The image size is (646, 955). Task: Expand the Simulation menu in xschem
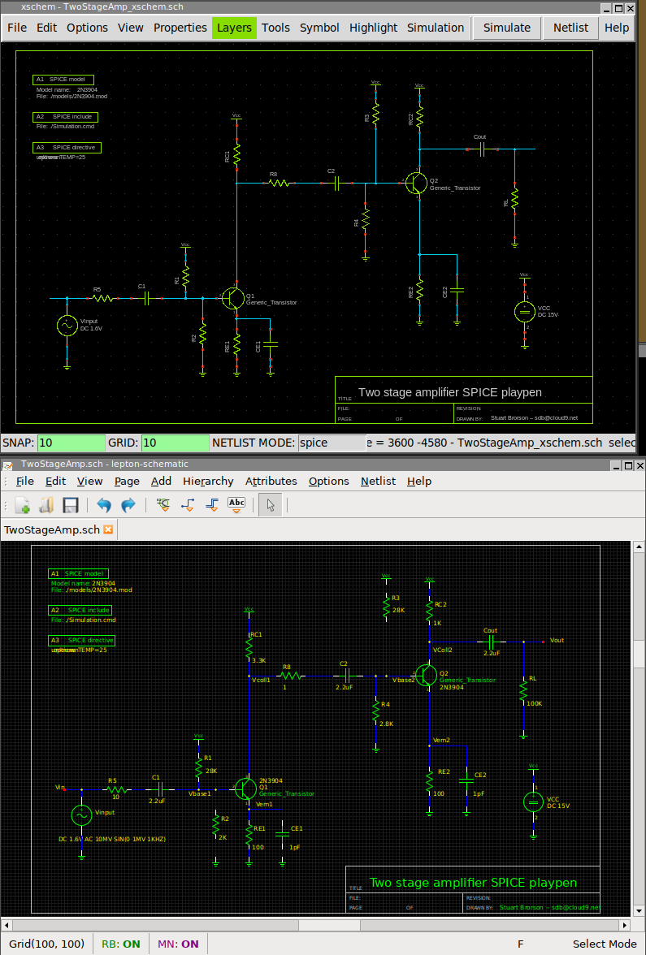(436, 28)
